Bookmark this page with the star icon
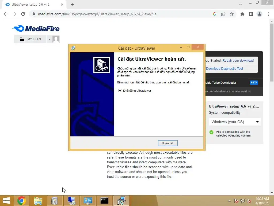The image size is (274, 206). point(232,14)
